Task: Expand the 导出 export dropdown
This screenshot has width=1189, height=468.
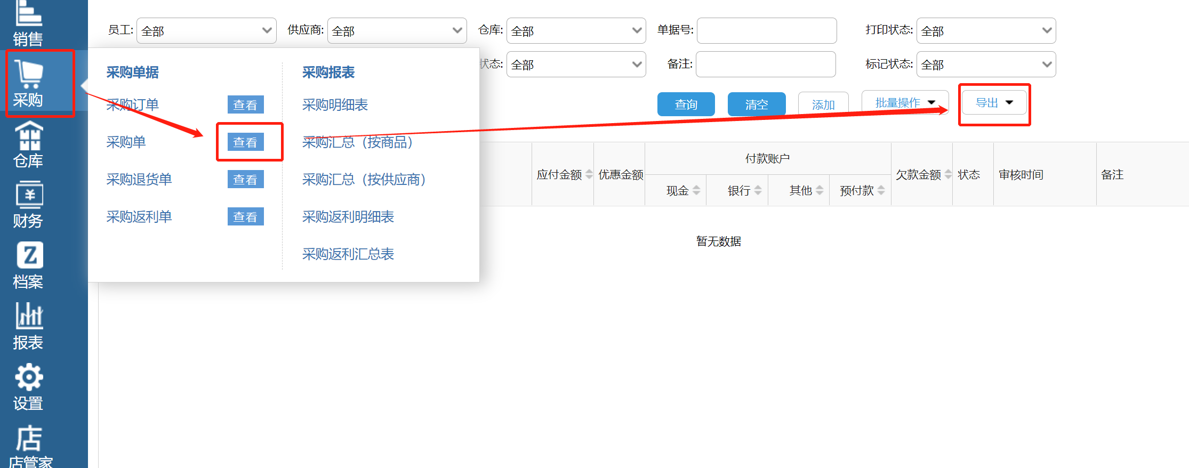Action: click(x=994, y=103)
